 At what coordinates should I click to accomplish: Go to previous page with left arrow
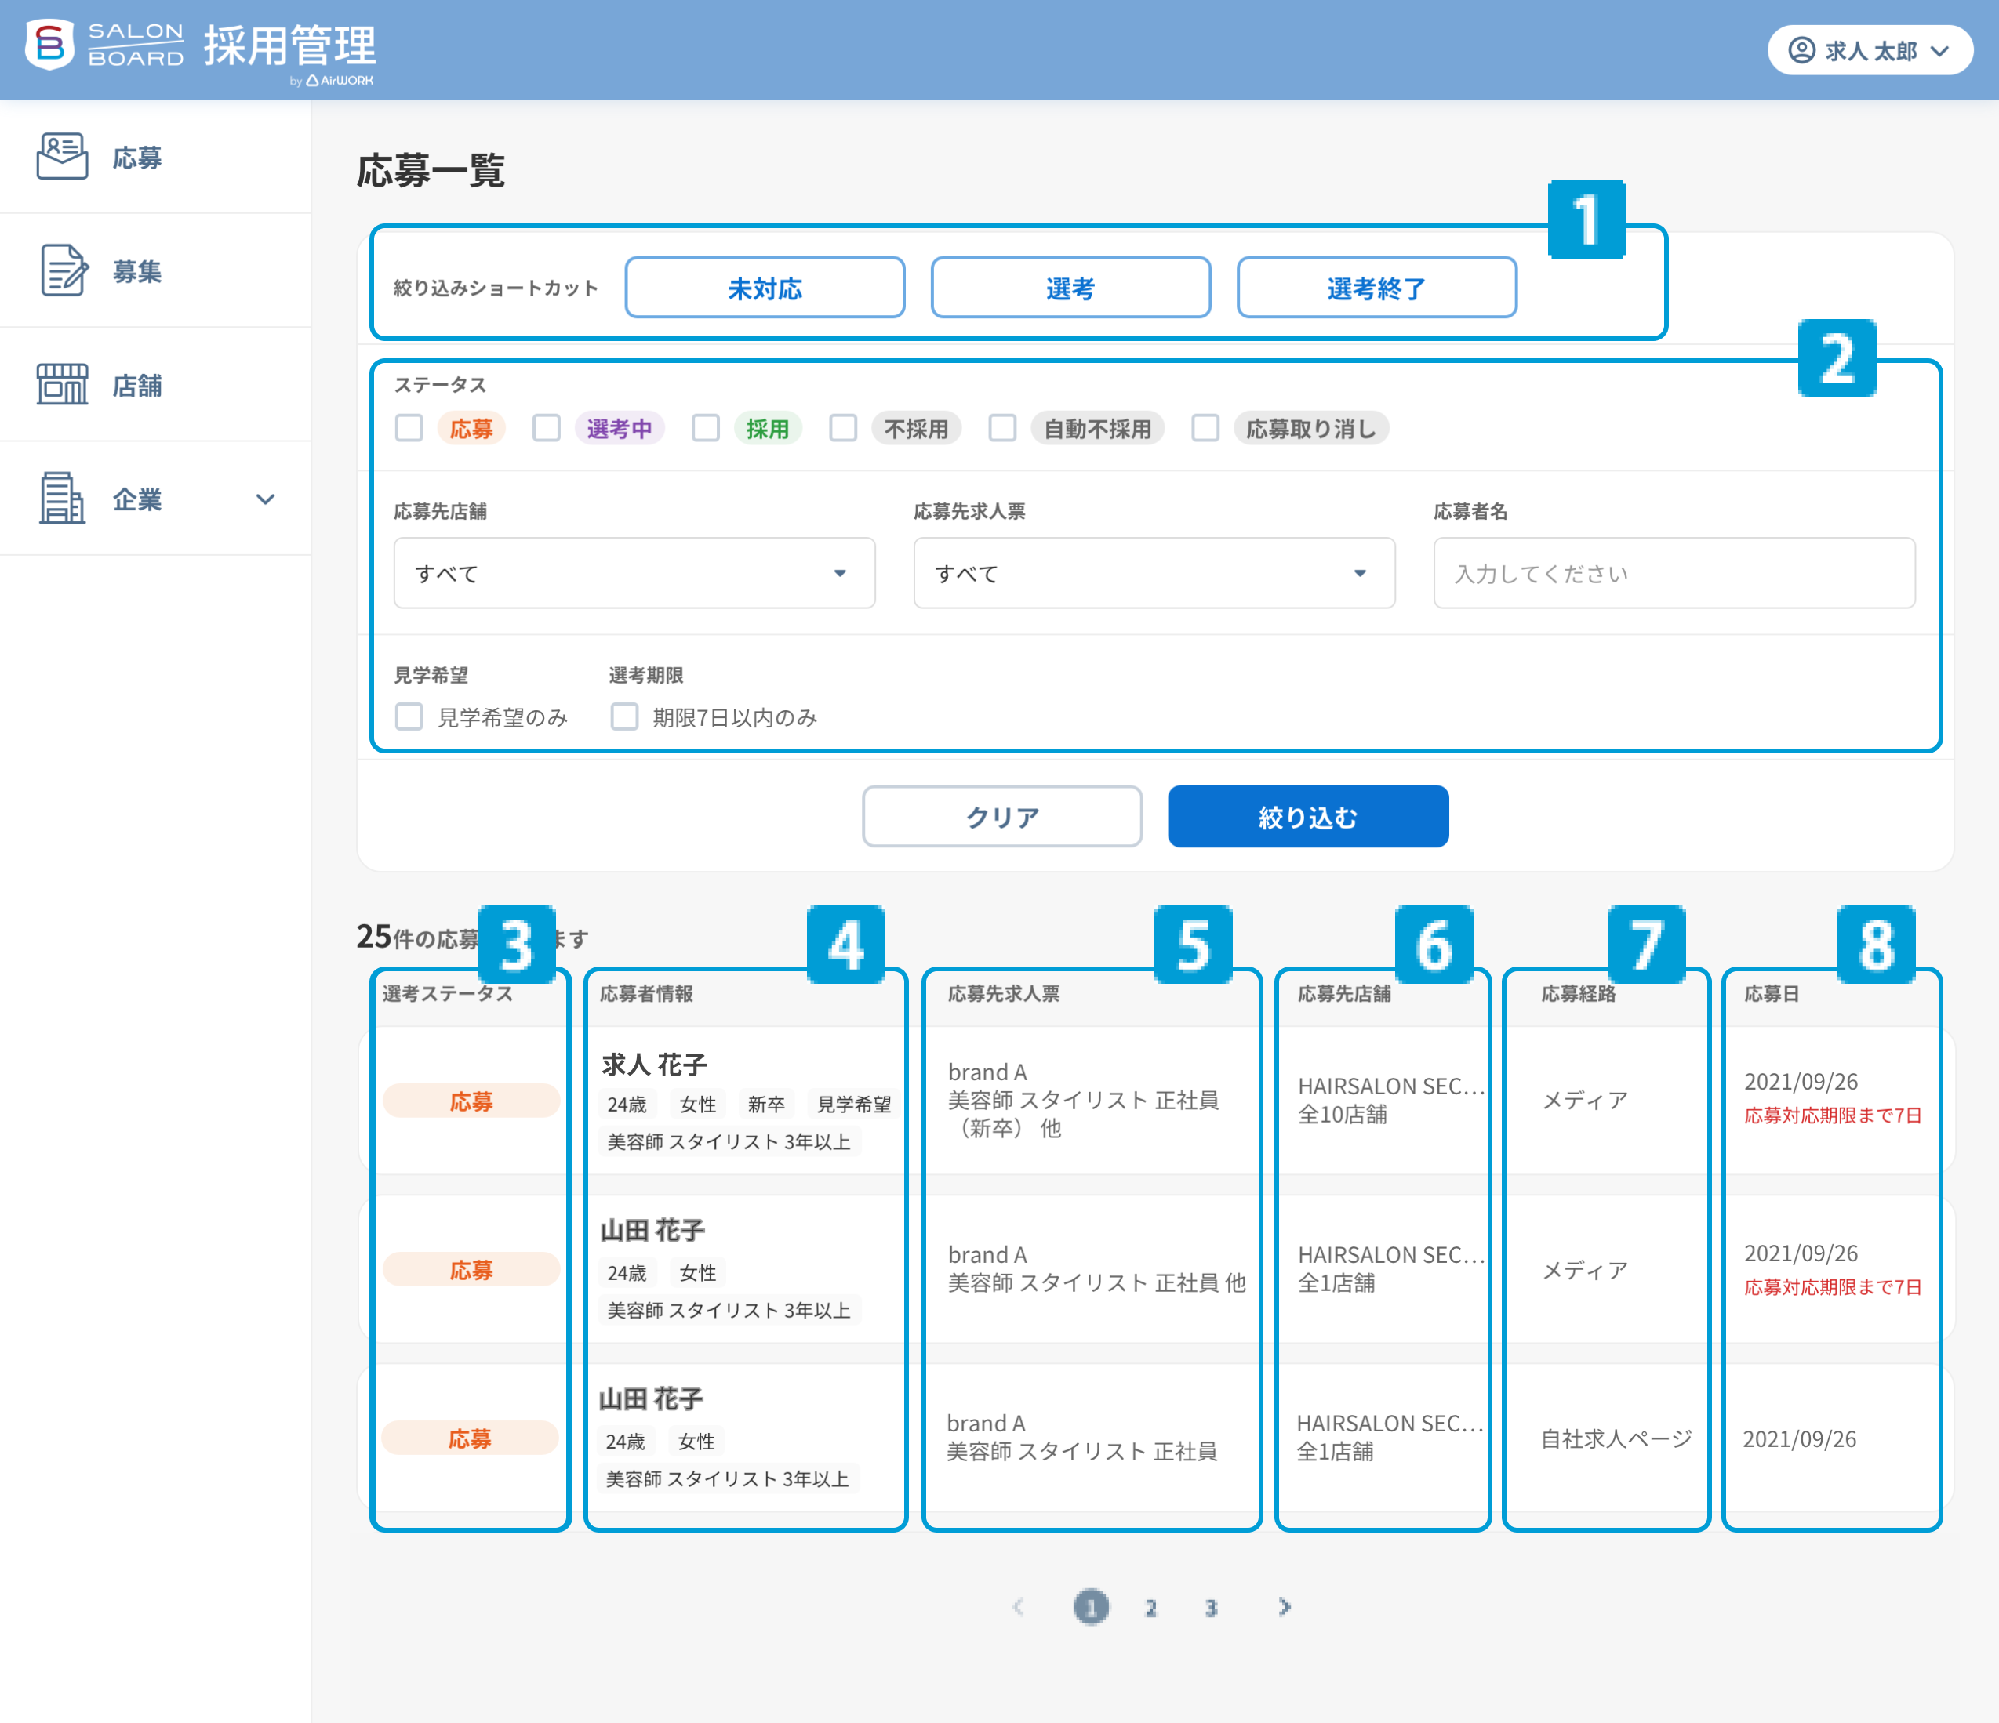pos(1017,1606)
